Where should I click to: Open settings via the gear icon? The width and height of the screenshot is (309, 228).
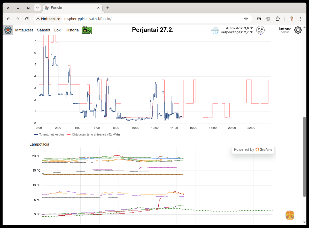coord(298,30)
